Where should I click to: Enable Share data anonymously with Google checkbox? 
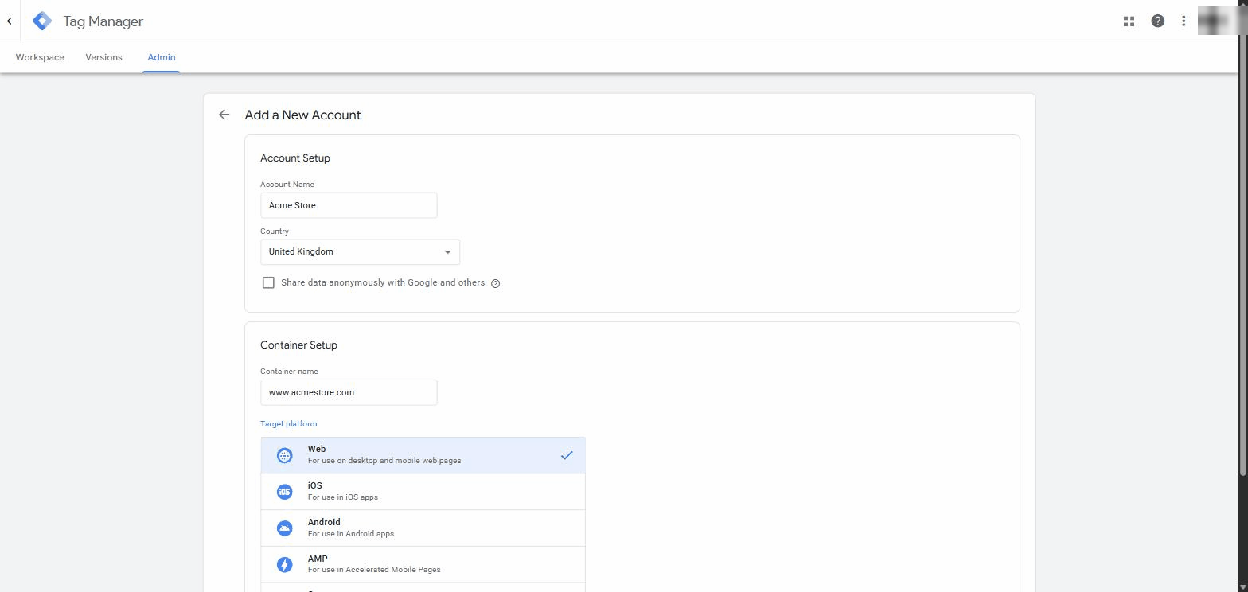click(x=268, y=282)
